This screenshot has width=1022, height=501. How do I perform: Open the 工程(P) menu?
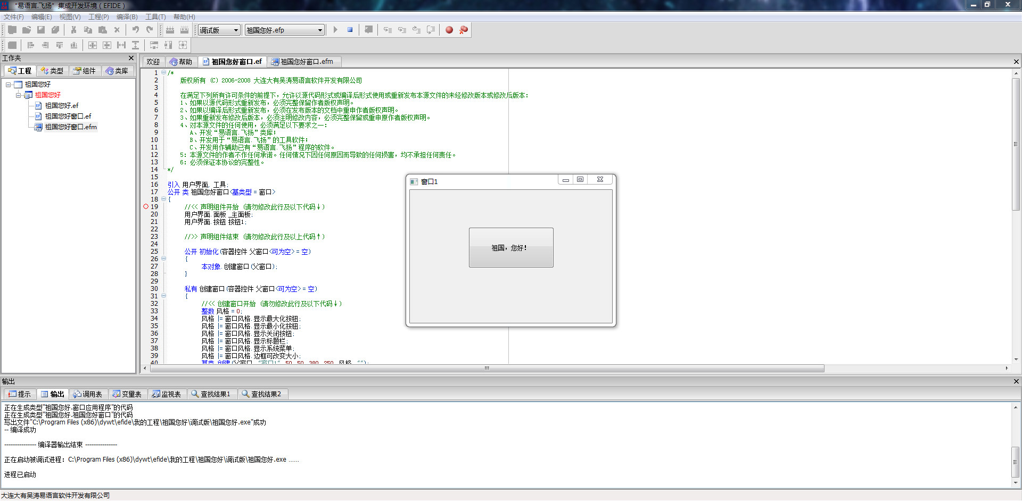pyautogui.click(x=98, y=17)
